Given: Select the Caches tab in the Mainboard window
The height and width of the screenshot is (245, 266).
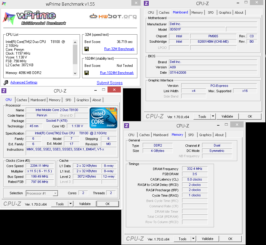Looking at the screenshot, I should pyautogui.click(x=164, y=13).
